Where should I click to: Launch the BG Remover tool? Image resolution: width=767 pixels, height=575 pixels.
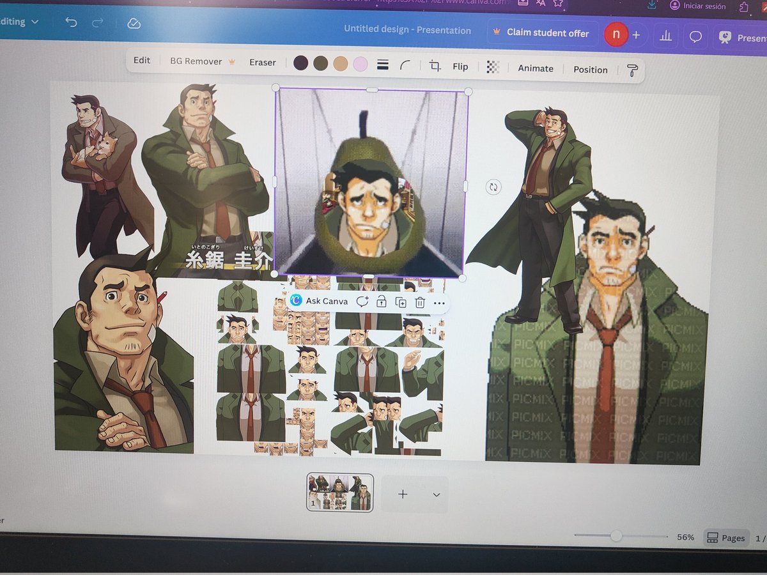point(203,61)
